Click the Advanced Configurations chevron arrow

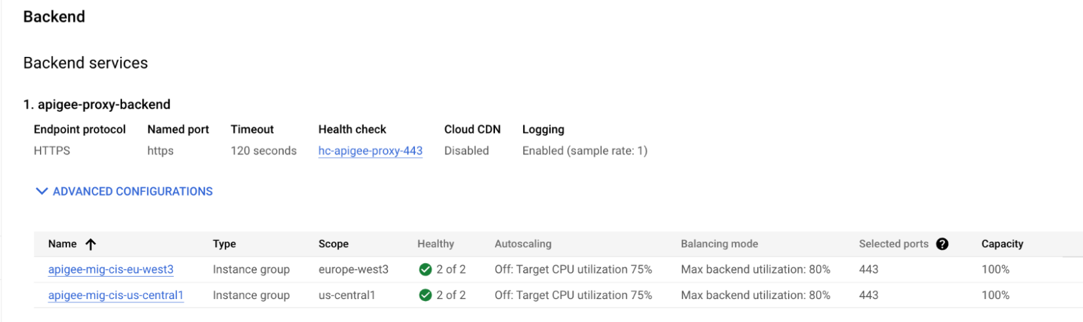click(41, 191)
